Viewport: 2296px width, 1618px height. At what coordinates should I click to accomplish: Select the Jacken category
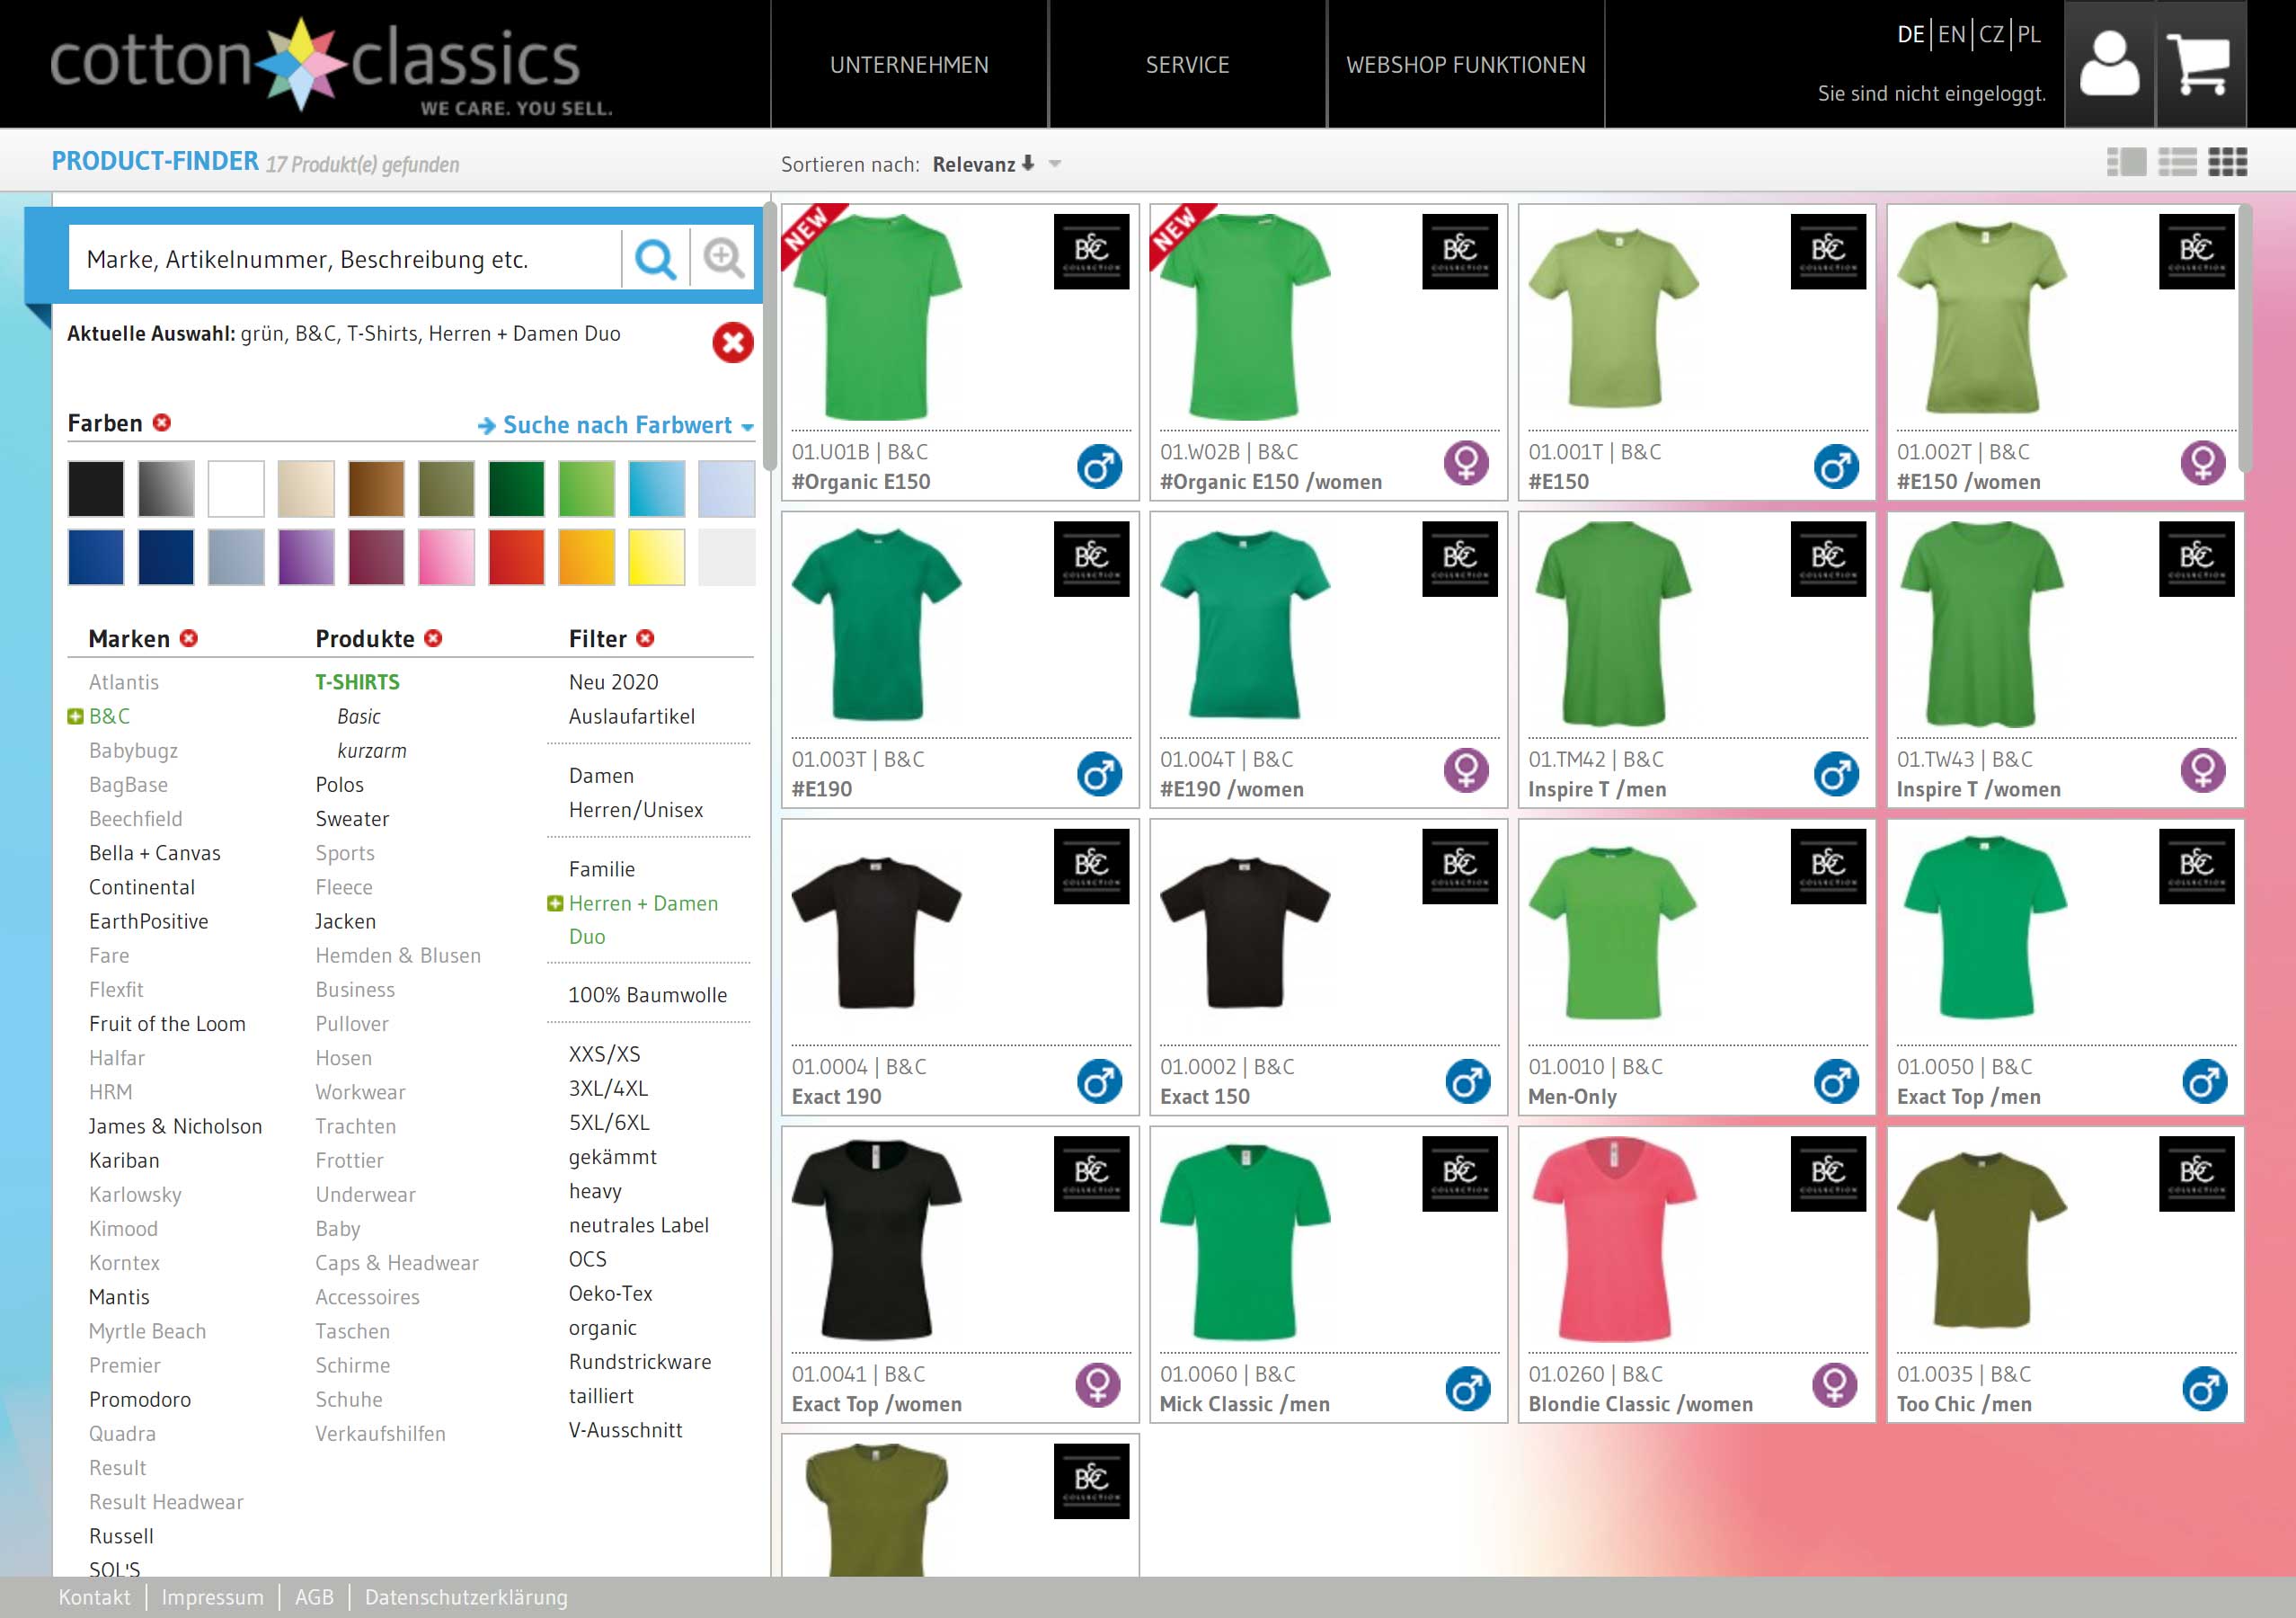coord(345,921)
